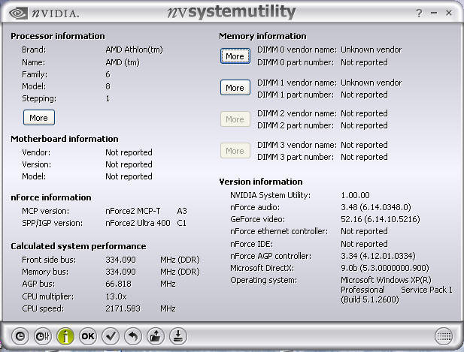Click the 'AMD Athlon(tm)' brand value

[x=134, y=50]
